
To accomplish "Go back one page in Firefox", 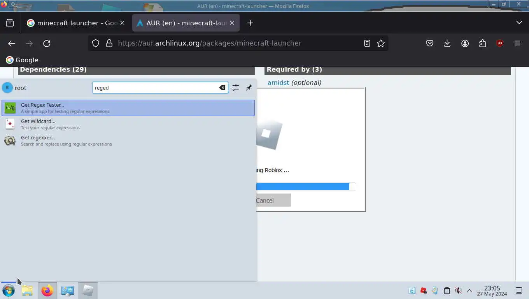I will (x=12, y=43).
